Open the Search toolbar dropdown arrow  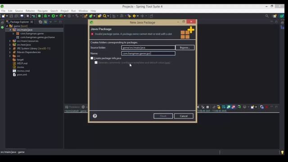coord(108,16)
